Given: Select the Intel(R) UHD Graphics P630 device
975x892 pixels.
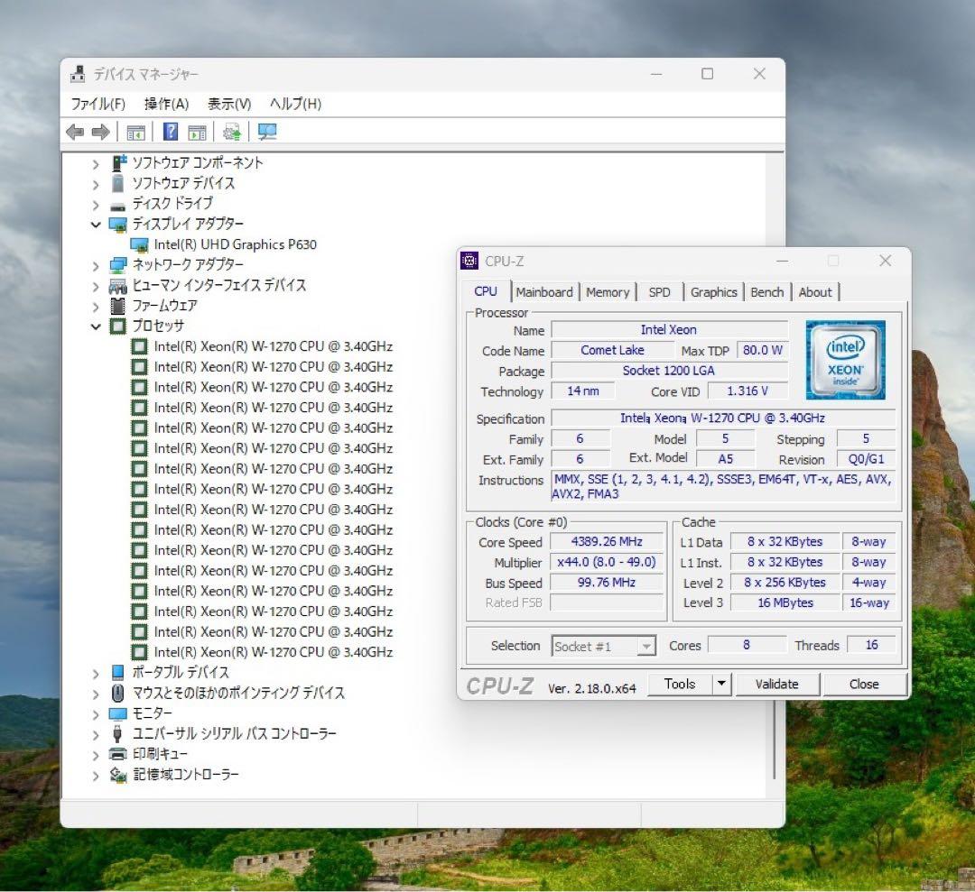Looking at the screenshot, I should (235, 244).
